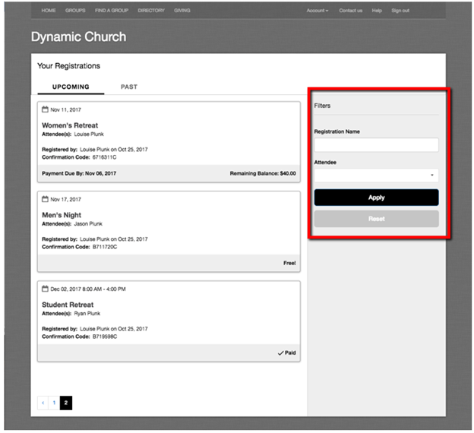
Task: Open the DIRECTORY nav item
Action: (x=151, y=11)
